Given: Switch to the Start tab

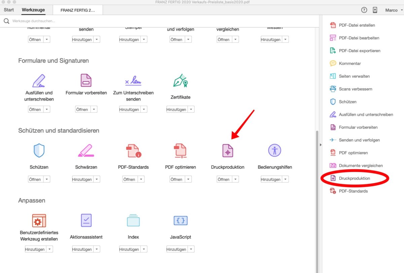Looking at the screenshot, I should click(9, 10).
